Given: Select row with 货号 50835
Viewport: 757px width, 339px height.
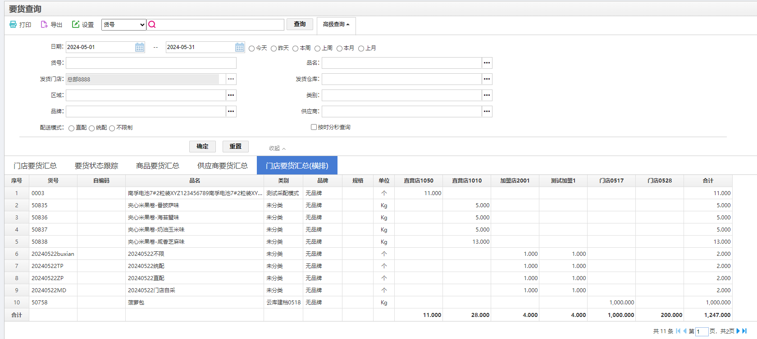Looking at the screenshot, I should coord(368,205).
